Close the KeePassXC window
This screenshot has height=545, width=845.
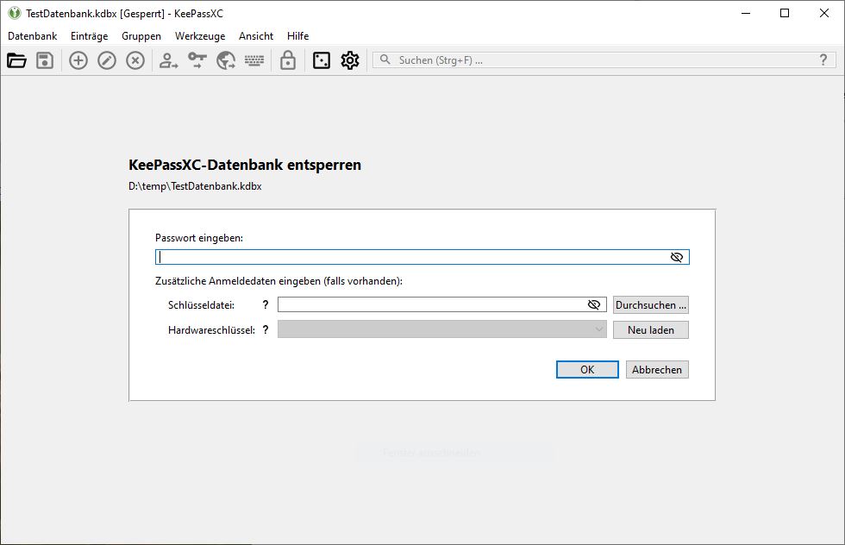[824, 14]
